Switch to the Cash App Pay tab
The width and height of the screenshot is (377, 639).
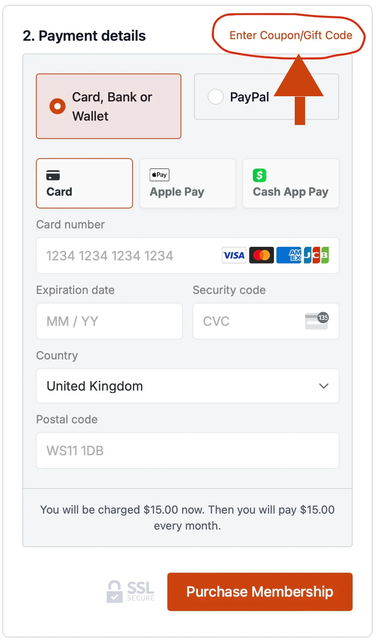(x=291, y=183)
